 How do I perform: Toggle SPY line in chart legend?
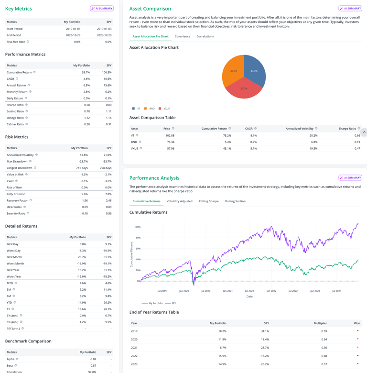click(x=171, y=303)
